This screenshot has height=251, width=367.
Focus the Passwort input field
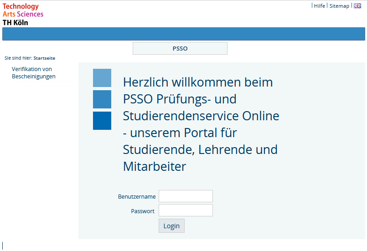pos(186,210)
